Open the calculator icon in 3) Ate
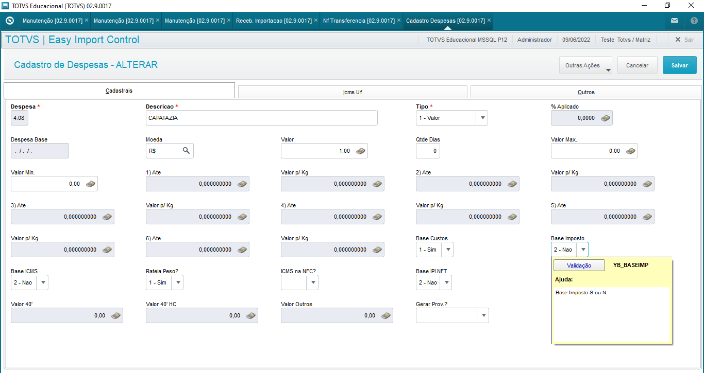The width and height of the screenshot is (704, 373). [x=107, y=217]
